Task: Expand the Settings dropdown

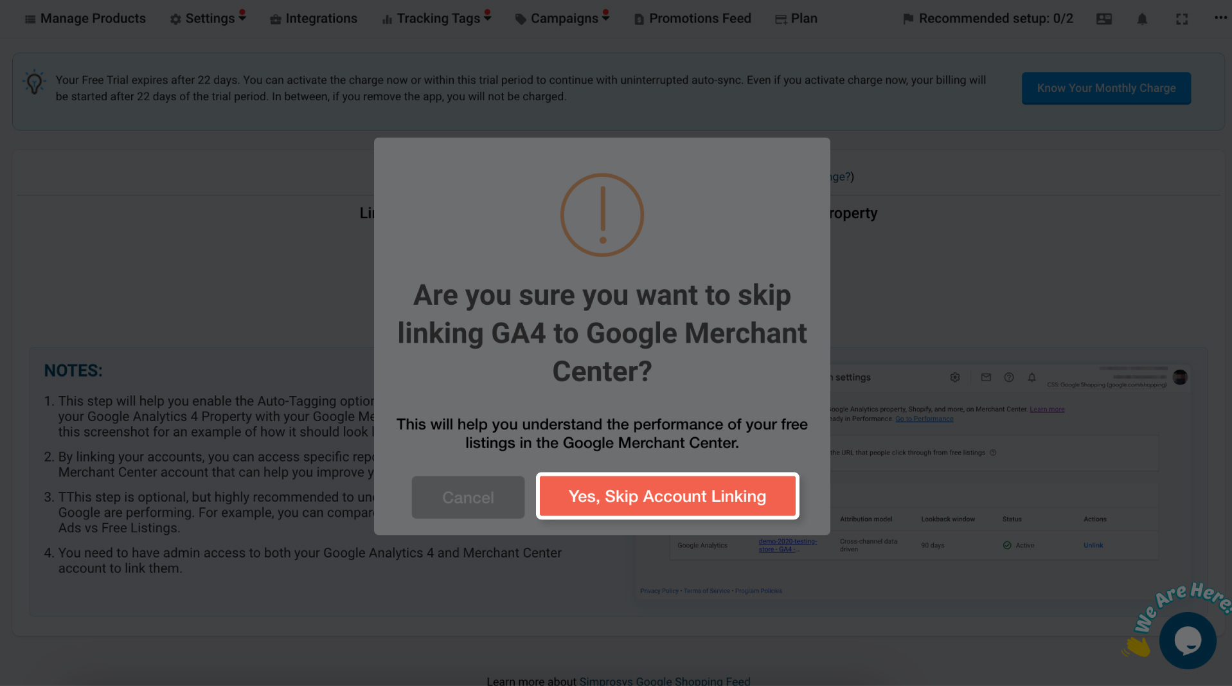Action: coord(208,19)
